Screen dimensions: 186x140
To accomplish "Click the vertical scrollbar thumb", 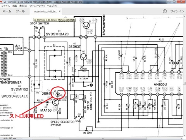I will (x=184, y=83).
